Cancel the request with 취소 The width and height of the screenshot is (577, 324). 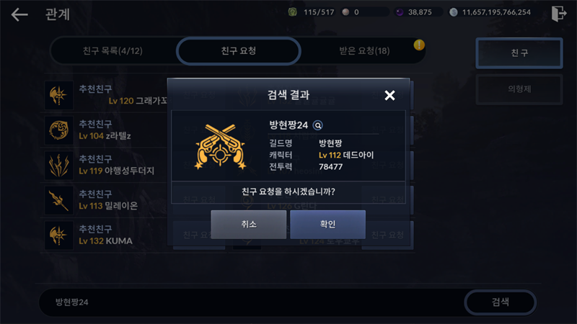point(248,225)
